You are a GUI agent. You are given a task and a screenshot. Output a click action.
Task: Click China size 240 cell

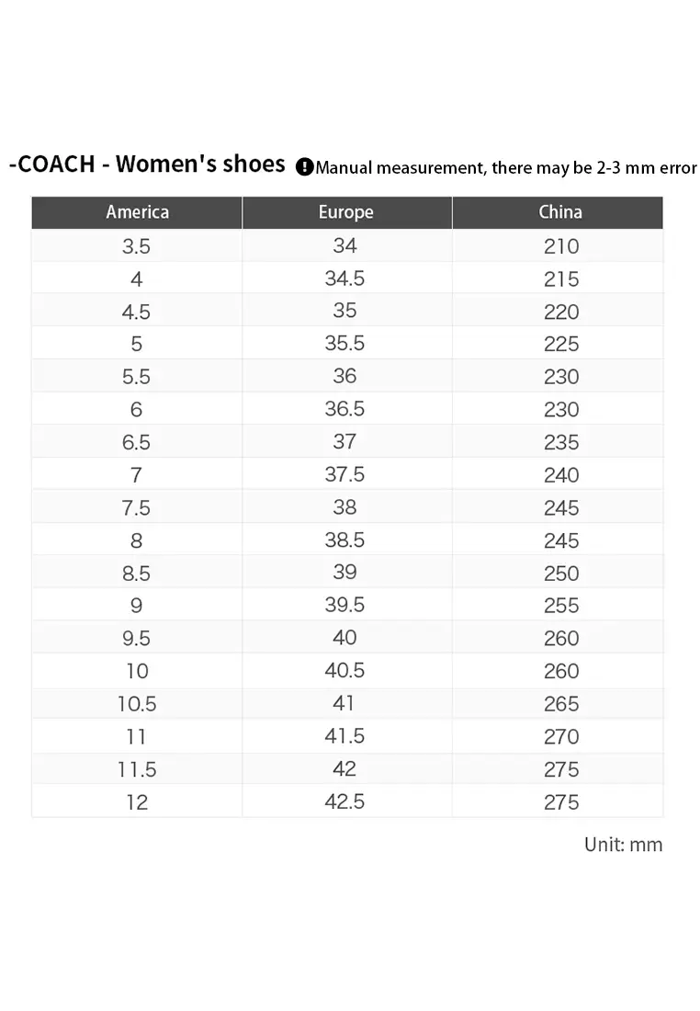pyautogui.click(x=560, y=475)
